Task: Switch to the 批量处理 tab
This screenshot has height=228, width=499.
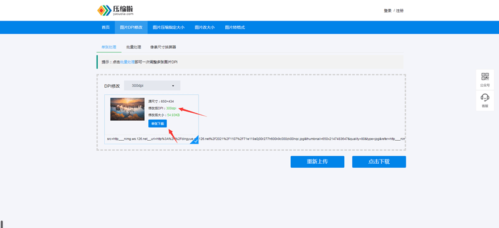Action: pyautogui.click(x=133, y=47)
